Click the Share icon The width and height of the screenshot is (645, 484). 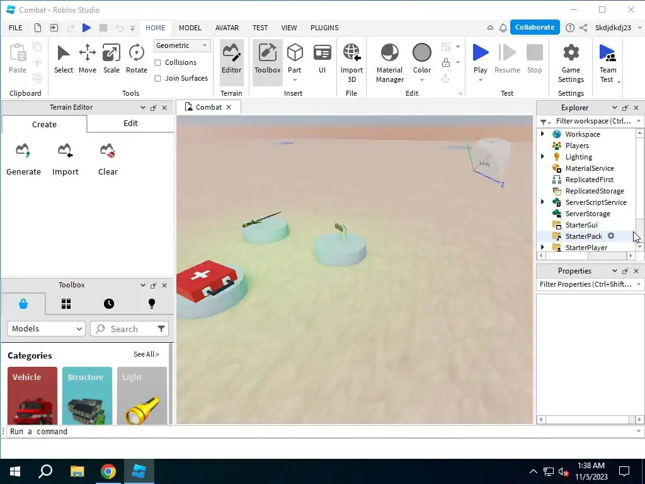click(583, 28)
